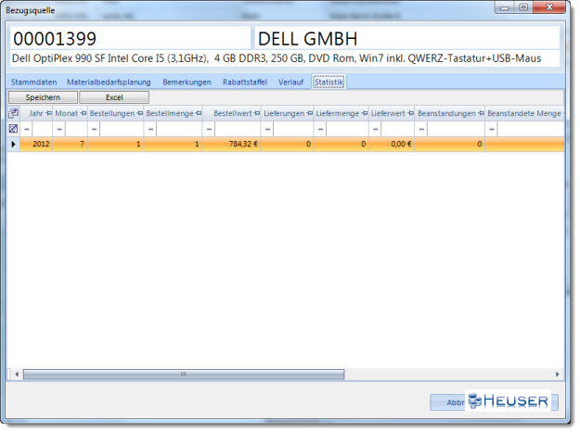Pin the Monat column
This screenshot has width=580, height=433.
(x=84, y=113)
